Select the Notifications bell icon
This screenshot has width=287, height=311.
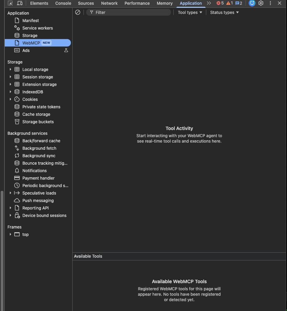[x=17, y=170]
